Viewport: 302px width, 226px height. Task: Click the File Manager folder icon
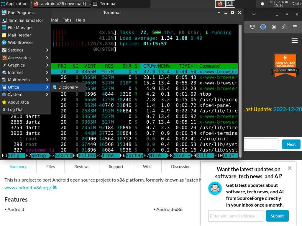click(4, 28)
